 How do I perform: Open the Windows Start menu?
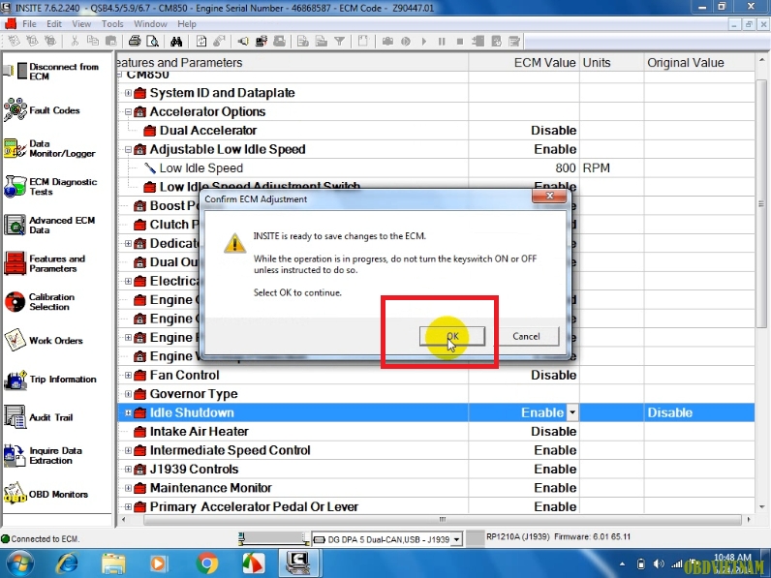click(x=18, y=563)
